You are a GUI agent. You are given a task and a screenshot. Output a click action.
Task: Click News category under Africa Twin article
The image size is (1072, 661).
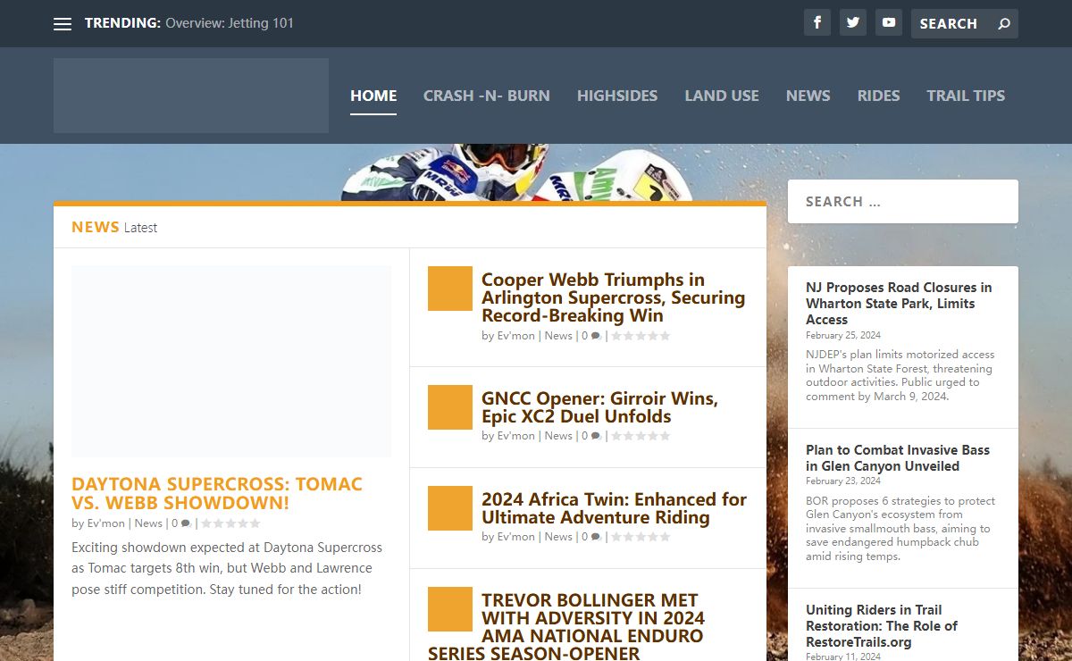[x=558, y=537]
